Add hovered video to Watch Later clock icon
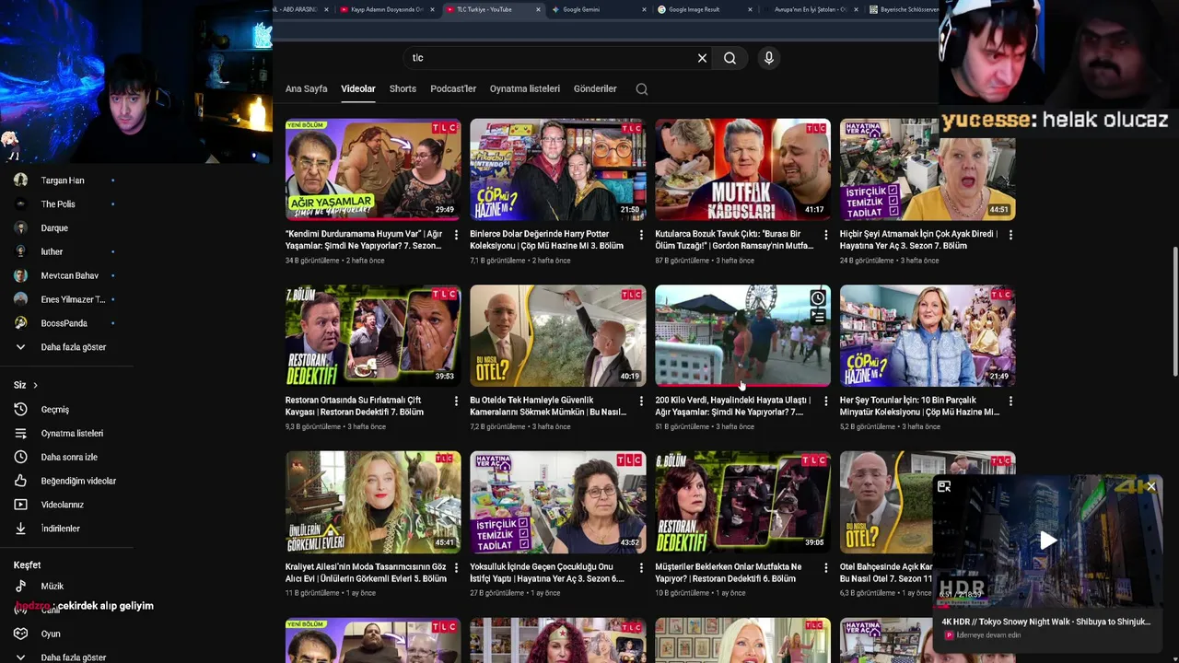This screenshot has width=1179, height=663. (818, 298)
